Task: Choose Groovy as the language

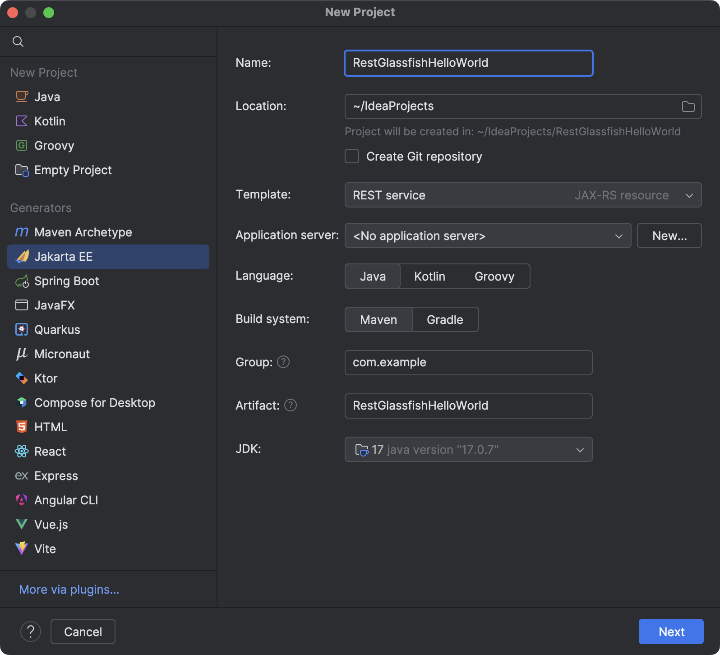Action: click(494, 276)
